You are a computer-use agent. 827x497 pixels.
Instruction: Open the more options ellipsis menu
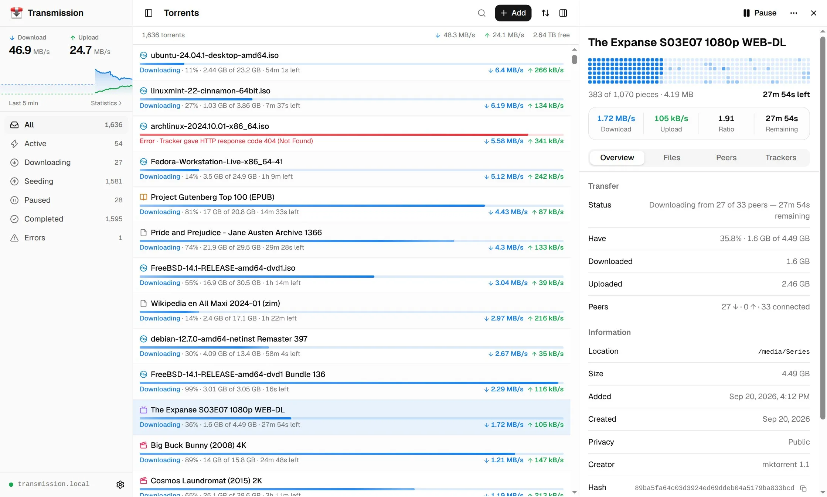click(x=794, y=13)
